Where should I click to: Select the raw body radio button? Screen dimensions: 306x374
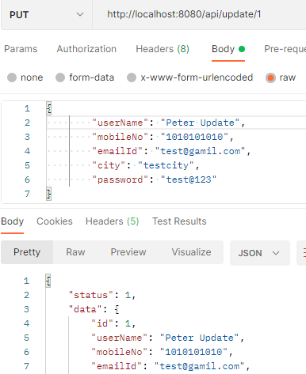(270, 77)
